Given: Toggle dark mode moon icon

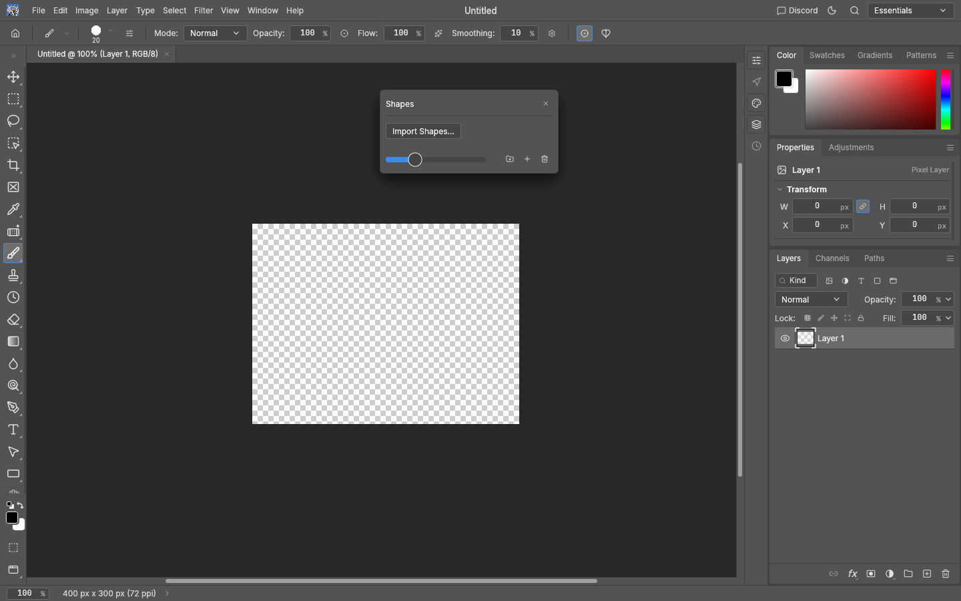Looking at the screenshot, I should 832,11.
